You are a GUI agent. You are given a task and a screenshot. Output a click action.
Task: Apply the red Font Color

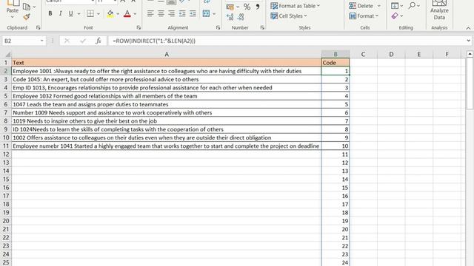[x=127, y=13]
